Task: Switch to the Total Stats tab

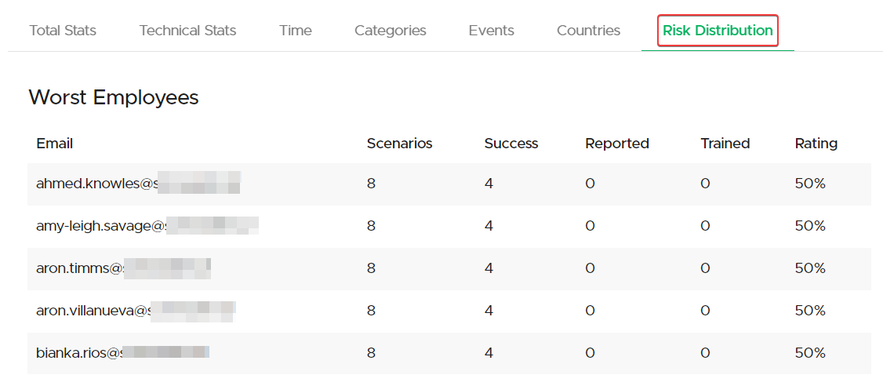Action: coord(63,31)
